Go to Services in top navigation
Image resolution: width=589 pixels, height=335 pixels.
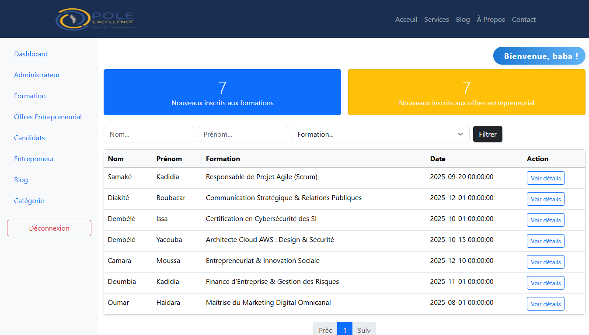click(436, 20)
